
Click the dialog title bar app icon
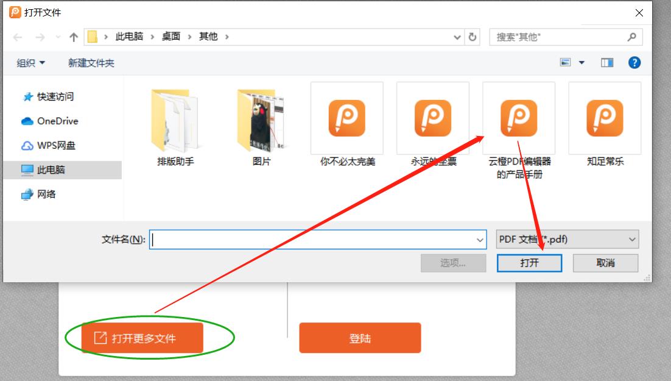[x=15, y=12]
